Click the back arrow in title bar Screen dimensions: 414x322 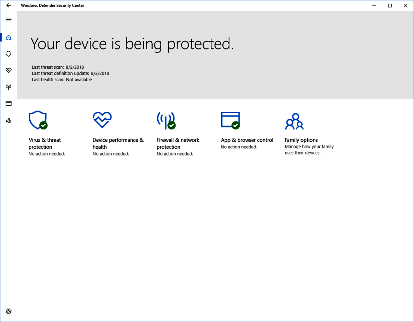pyautogui.click(x=9, y=6)
